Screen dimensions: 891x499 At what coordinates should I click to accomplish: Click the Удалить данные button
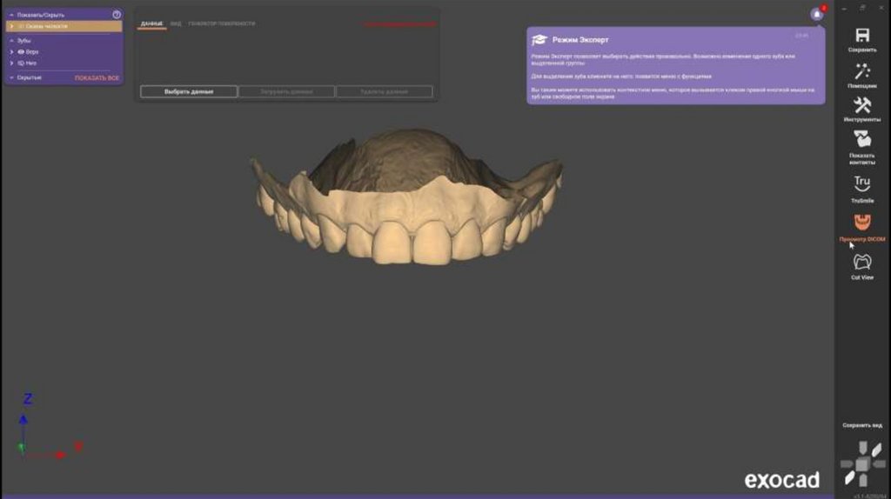384,91
